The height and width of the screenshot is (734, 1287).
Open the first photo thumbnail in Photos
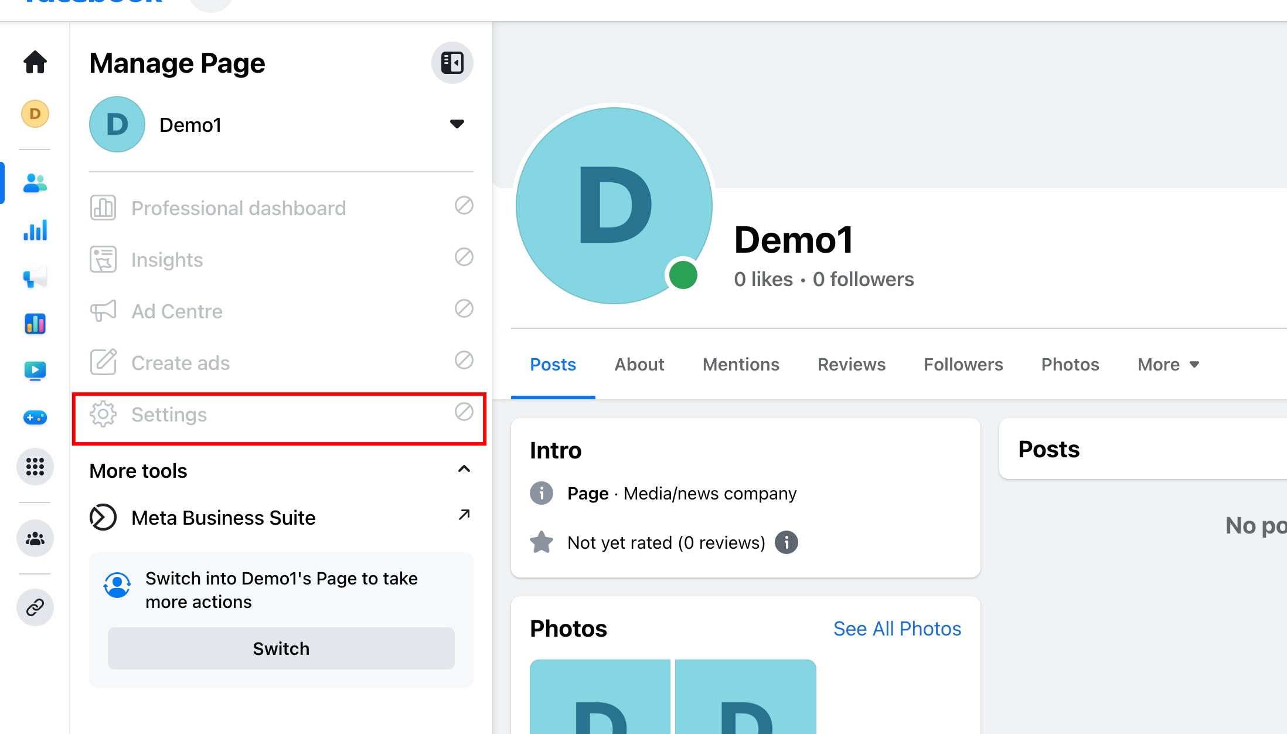click(600, 696)
